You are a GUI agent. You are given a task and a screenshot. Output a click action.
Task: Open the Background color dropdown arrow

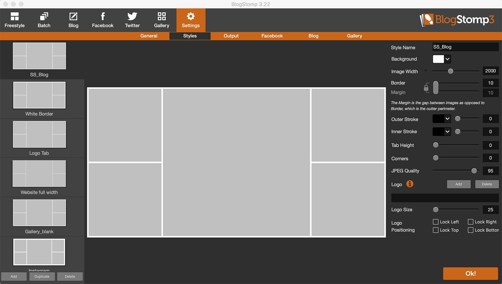coord(447,59)
